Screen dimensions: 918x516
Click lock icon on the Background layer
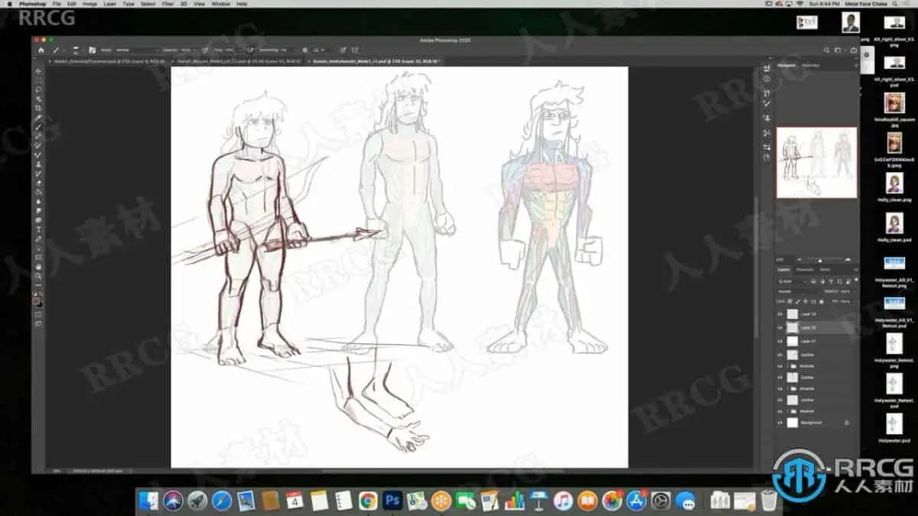(846, 423)
